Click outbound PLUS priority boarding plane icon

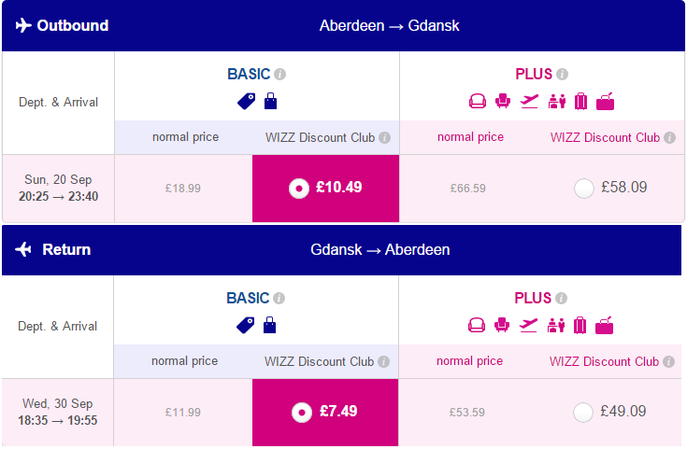[x=529, y=102]
